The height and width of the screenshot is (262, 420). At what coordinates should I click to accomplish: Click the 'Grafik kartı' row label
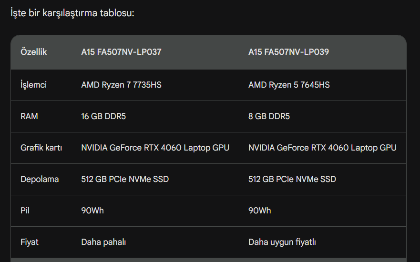[x=41, y=148]
